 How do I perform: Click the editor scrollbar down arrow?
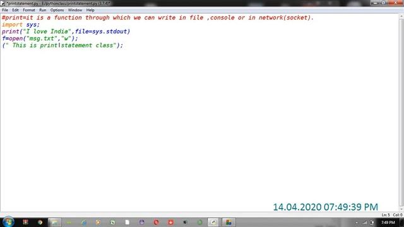(x=401, y=209)
